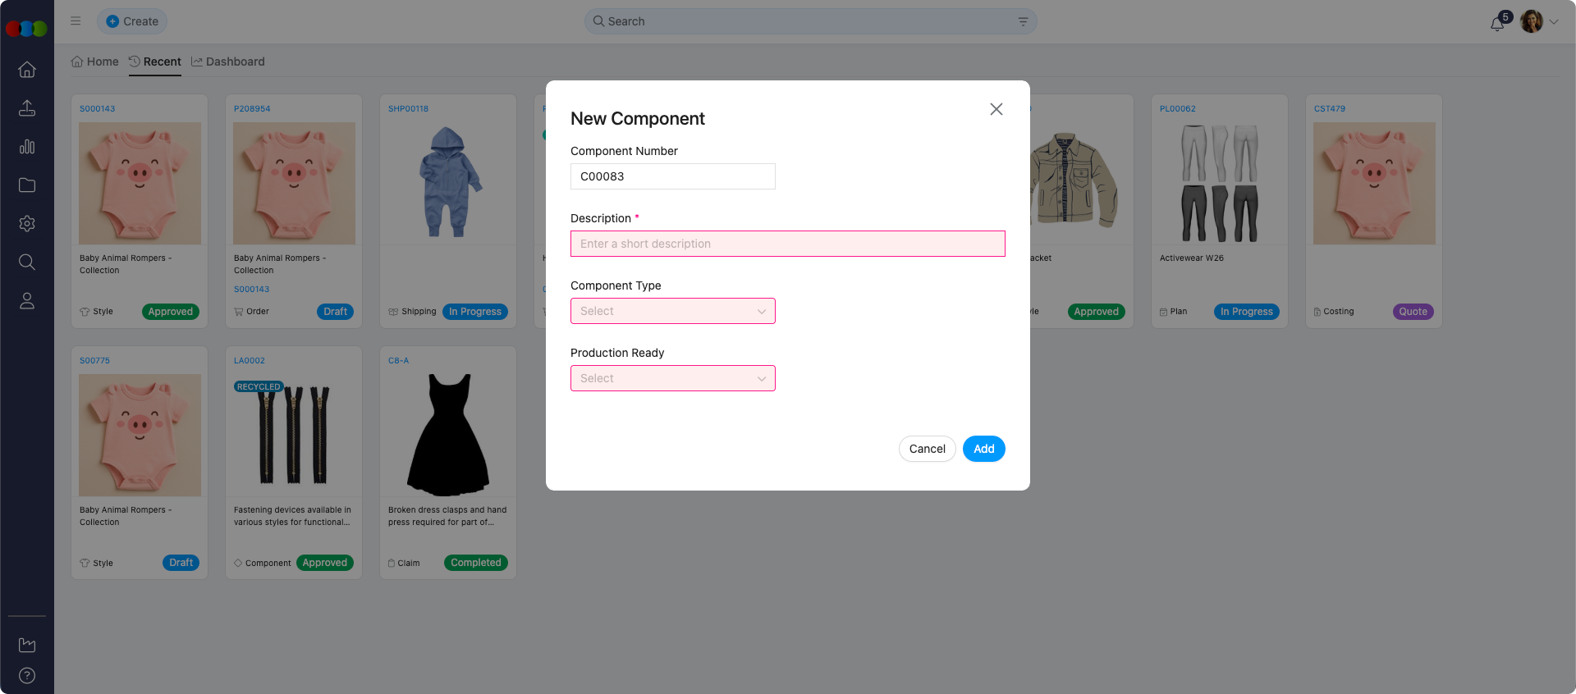Open the folder icon in the sidebar

tap(27, 185)
